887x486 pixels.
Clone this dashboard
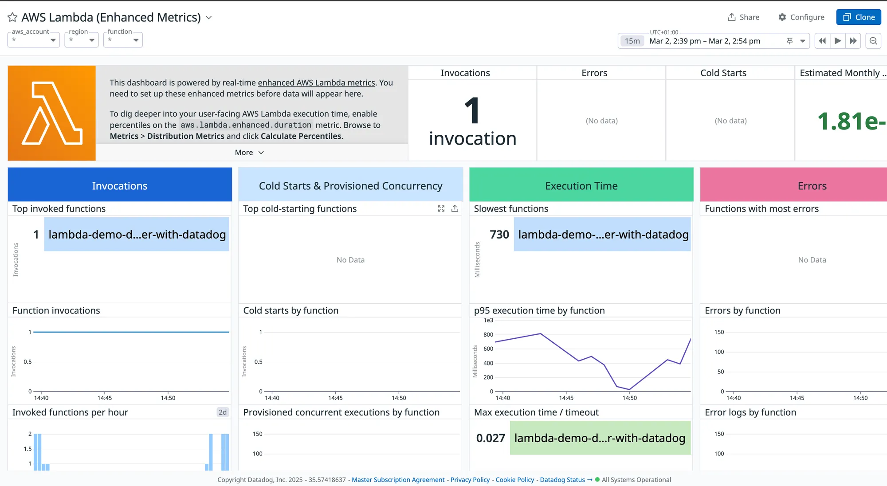[x=858, y=17]
